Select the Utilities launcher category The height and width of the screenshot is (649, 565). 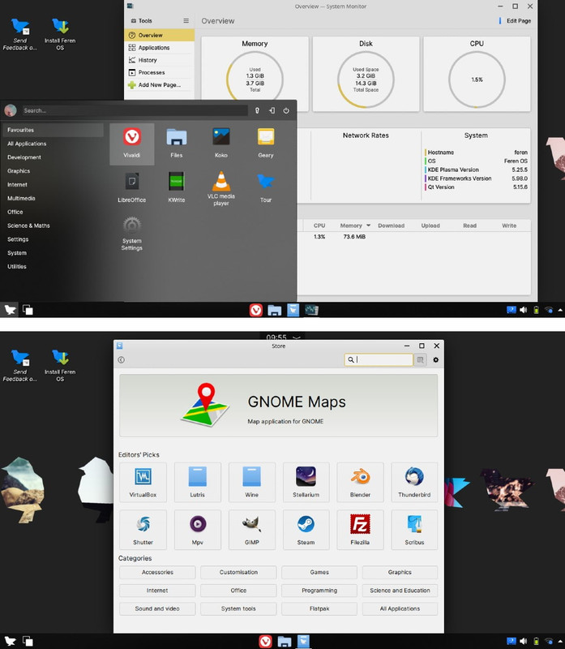point(53,267)
